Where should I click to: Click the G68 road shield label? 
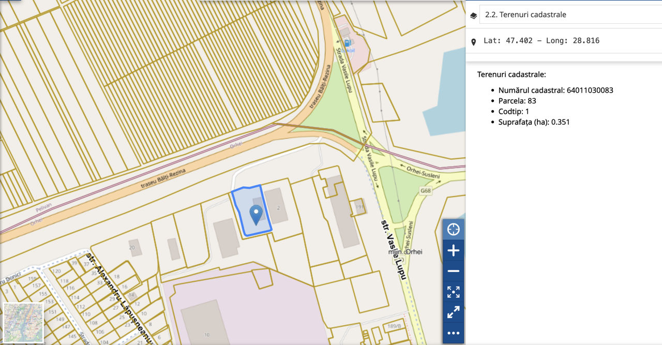point(426,191)
